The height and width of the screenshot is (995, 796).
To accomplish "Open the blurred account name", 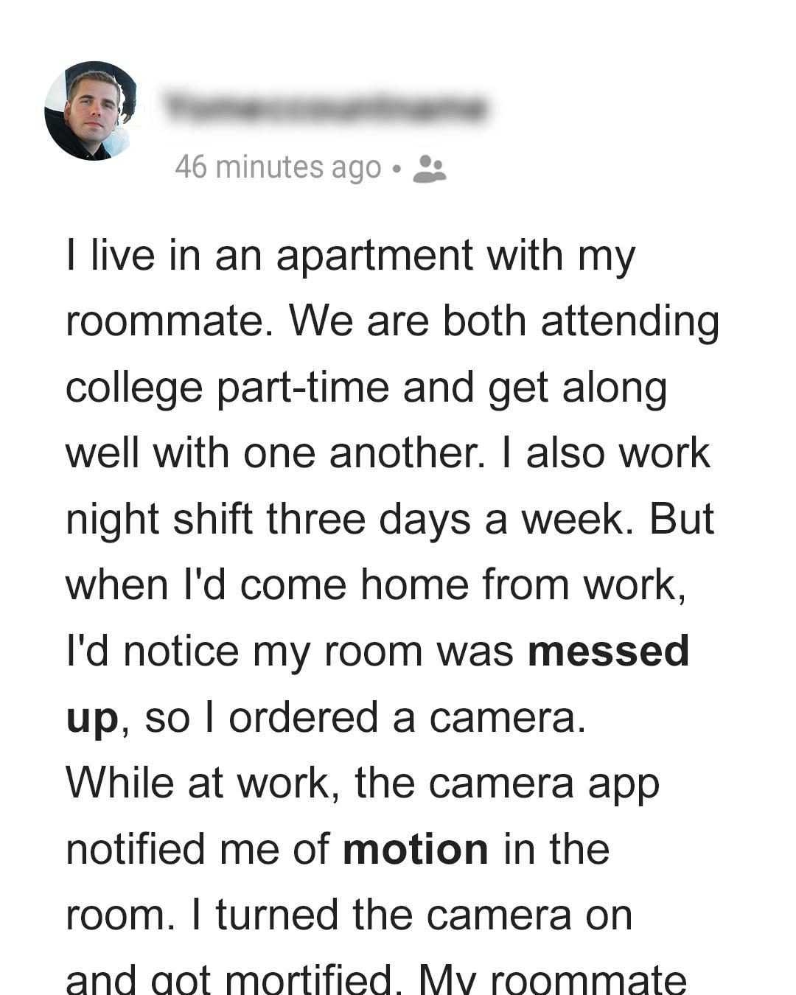I will pos(325,108).
